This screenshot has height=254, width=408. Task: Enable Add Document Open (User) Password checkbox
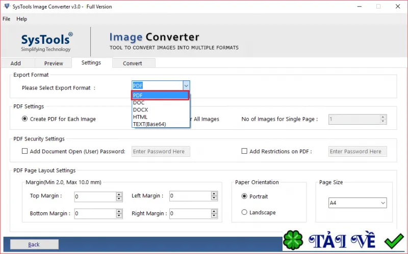tap(24, 151)
